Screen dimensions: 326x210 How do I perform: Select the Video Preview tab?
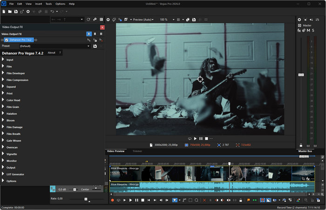tap(115, 151)
